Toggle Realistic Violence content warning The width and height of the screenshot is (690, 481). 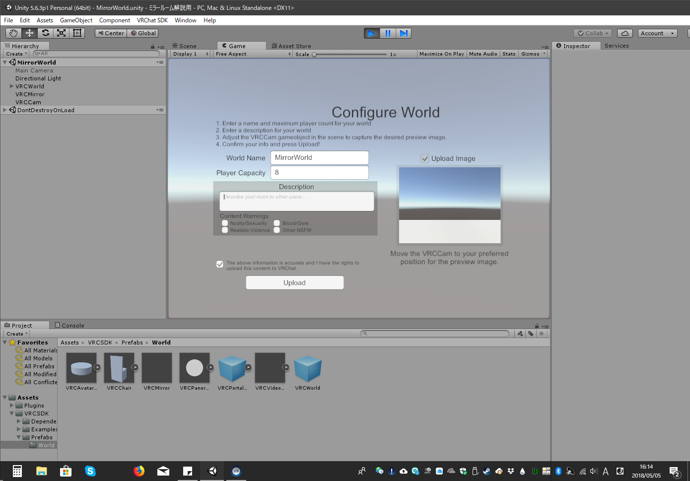point(225,230)
